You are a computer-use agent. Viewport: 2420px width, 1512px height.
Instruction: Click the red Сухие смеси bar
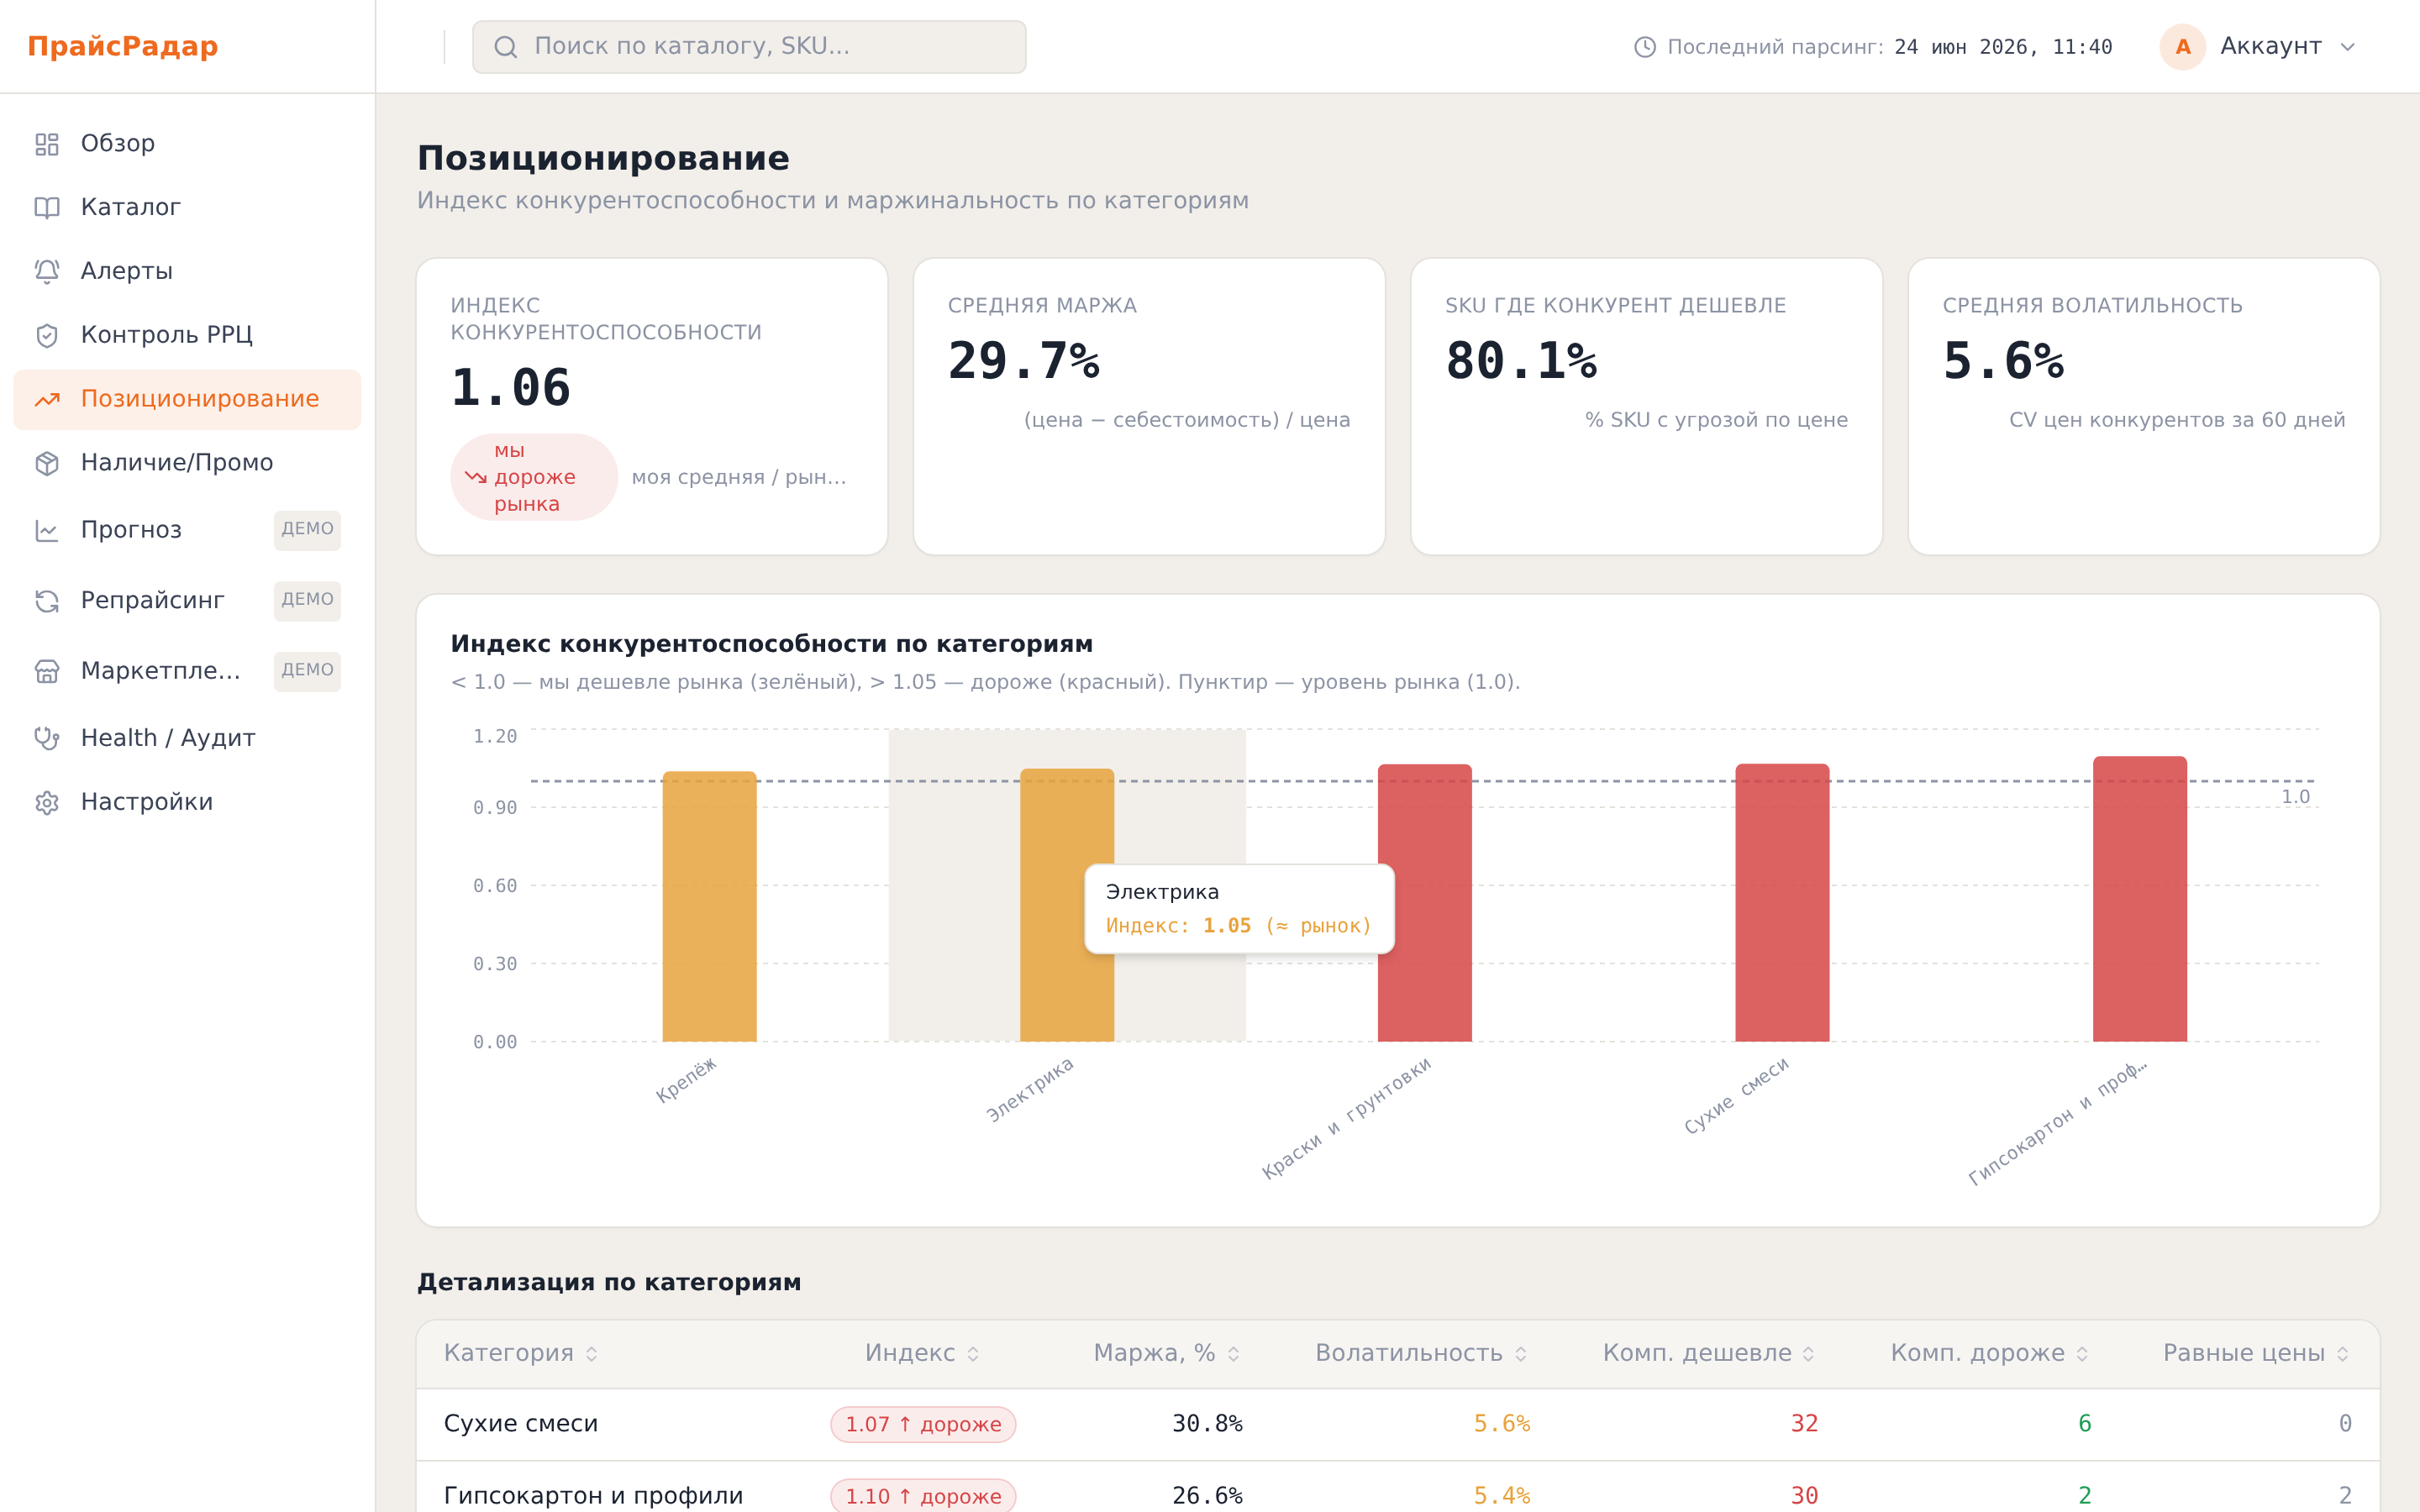[x=1782, y=903]
